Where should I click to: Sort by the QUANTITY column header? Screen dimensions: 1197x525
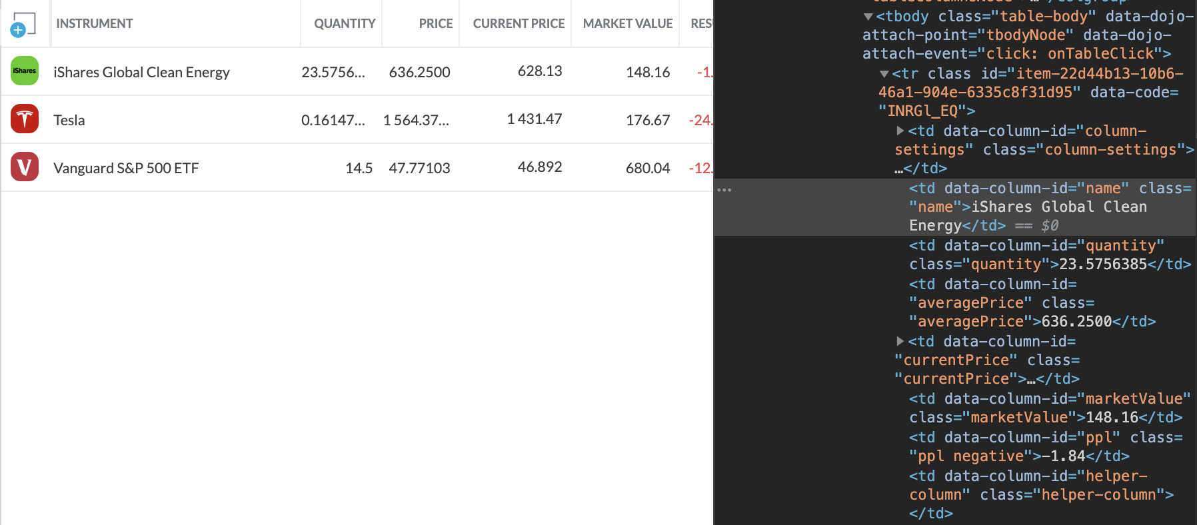[x=345, y=23]
